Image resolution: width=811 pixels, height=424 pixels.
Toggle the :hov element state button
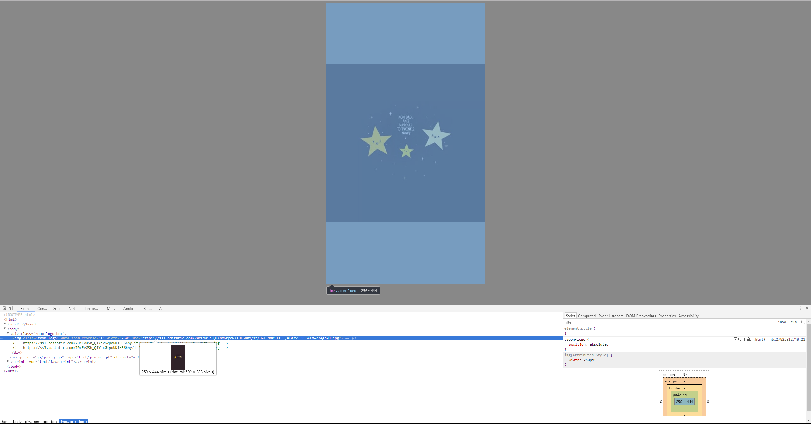782,322
